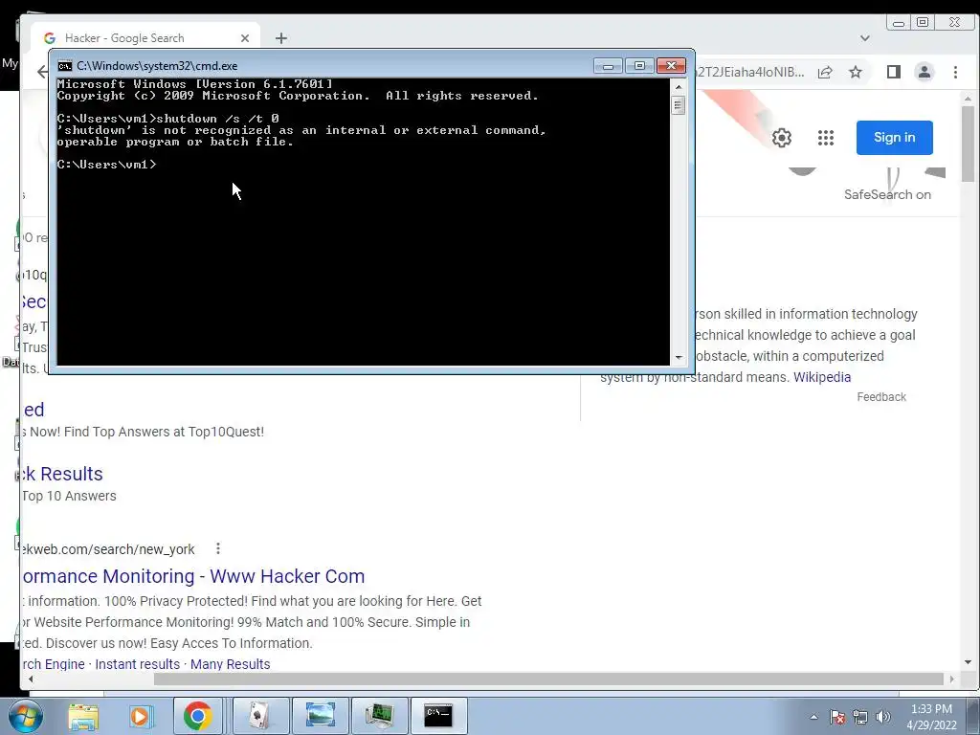
Task: Toggle Chrome side panel
Action: point(894,72)
